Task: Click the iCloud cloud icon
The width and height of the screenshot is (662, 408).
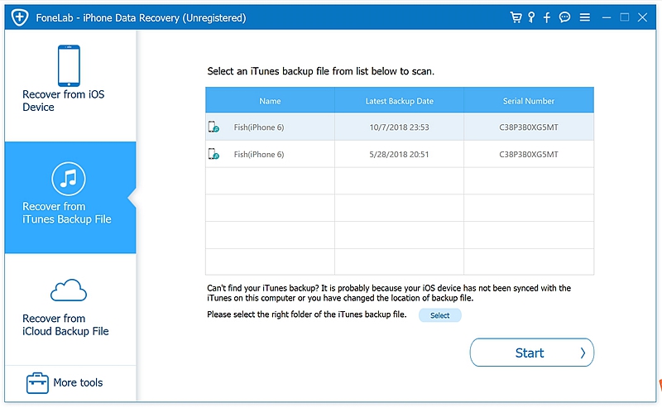Action: click(69, 290)
